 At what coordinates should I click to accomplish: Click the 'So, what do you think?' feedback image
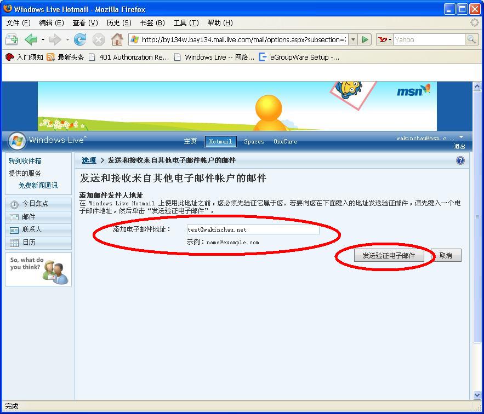(38, 269)
